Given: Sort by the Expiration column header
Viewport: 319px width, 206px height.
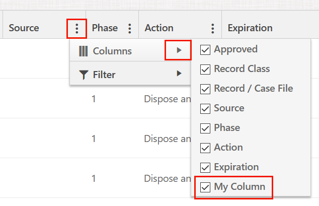Looking at the screenshot, I should pos(250,28).
